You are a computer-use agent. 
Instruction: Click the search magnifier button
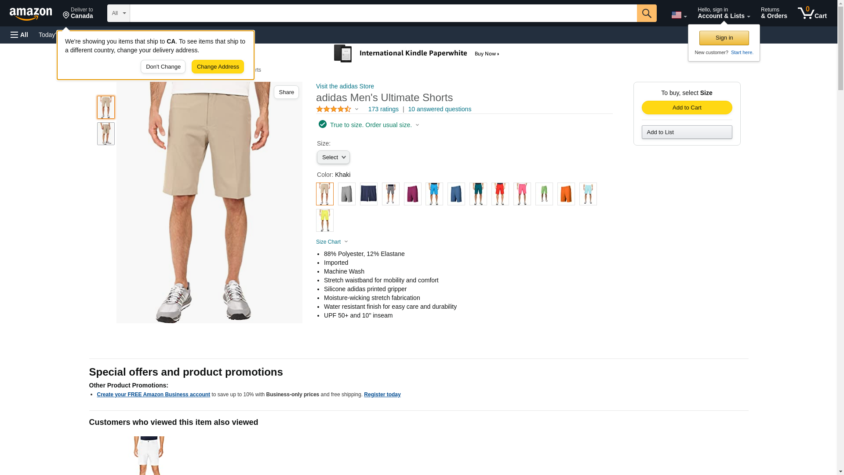click(x=647, y=13)
